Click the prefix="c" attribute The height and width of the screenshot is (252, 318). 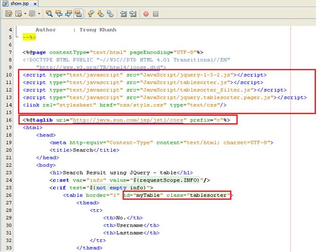tap(207, 120)
